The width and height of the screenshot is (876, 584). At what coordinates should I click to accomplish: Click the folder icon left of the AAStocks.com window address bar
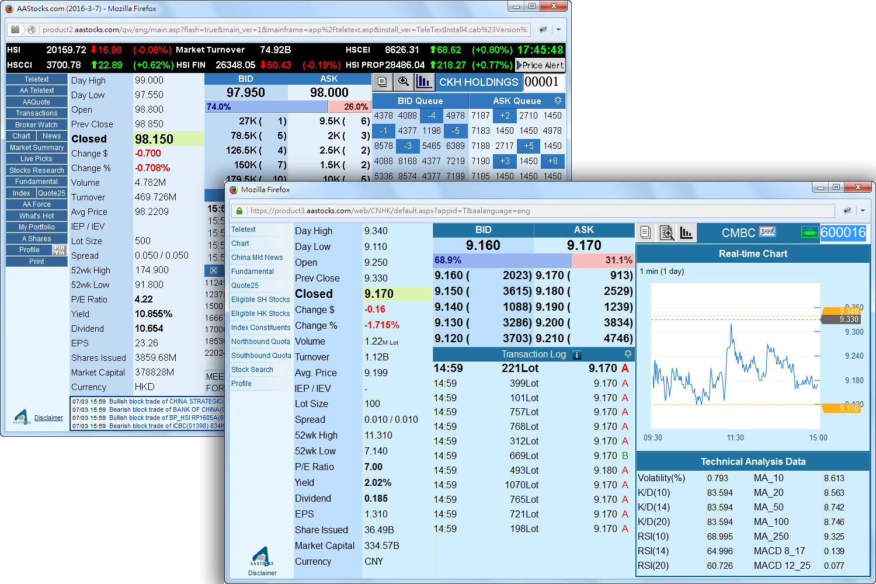coord(16,29)
